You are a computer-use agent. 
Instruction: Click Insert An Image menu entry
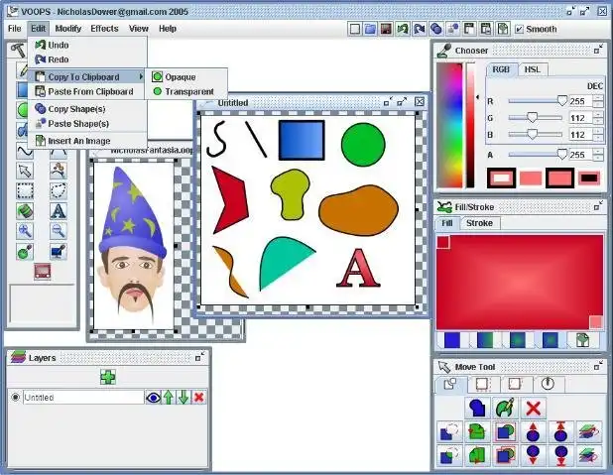(x=87, y=141)
